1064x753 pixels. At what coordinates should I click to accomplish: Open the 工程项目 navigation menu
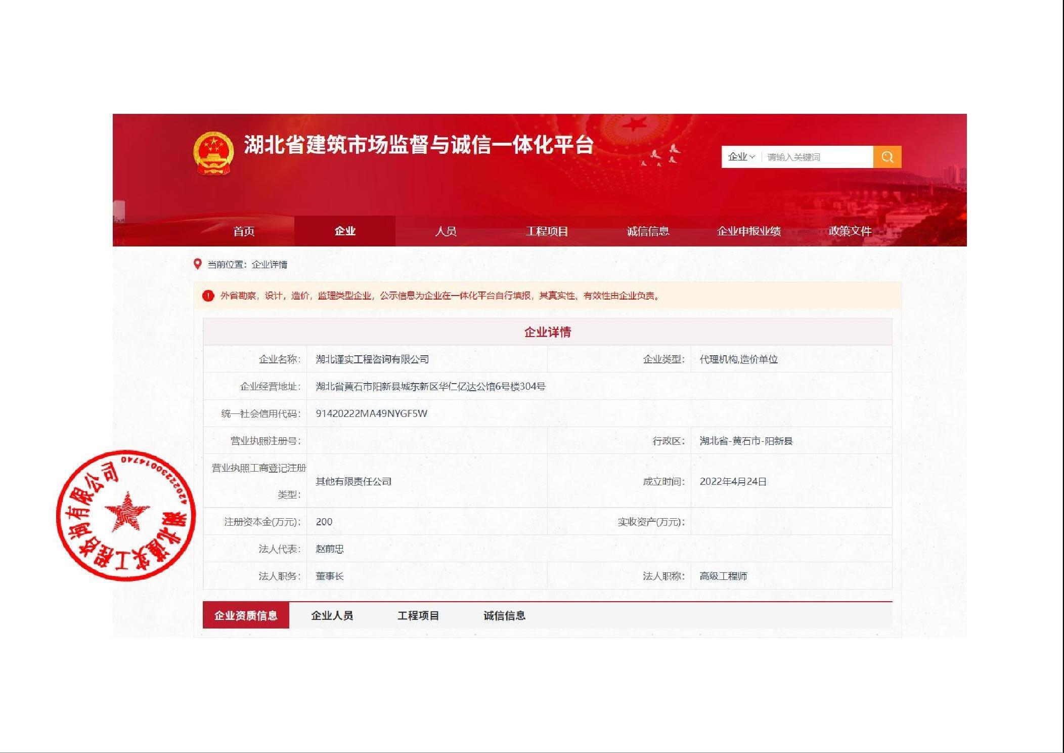(547, 231)
